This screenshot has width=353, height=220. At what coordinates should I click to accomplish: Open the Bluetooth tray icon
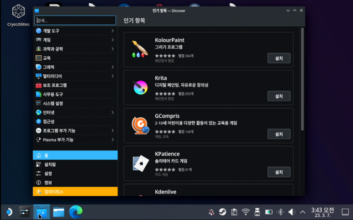tap(280, 212)
